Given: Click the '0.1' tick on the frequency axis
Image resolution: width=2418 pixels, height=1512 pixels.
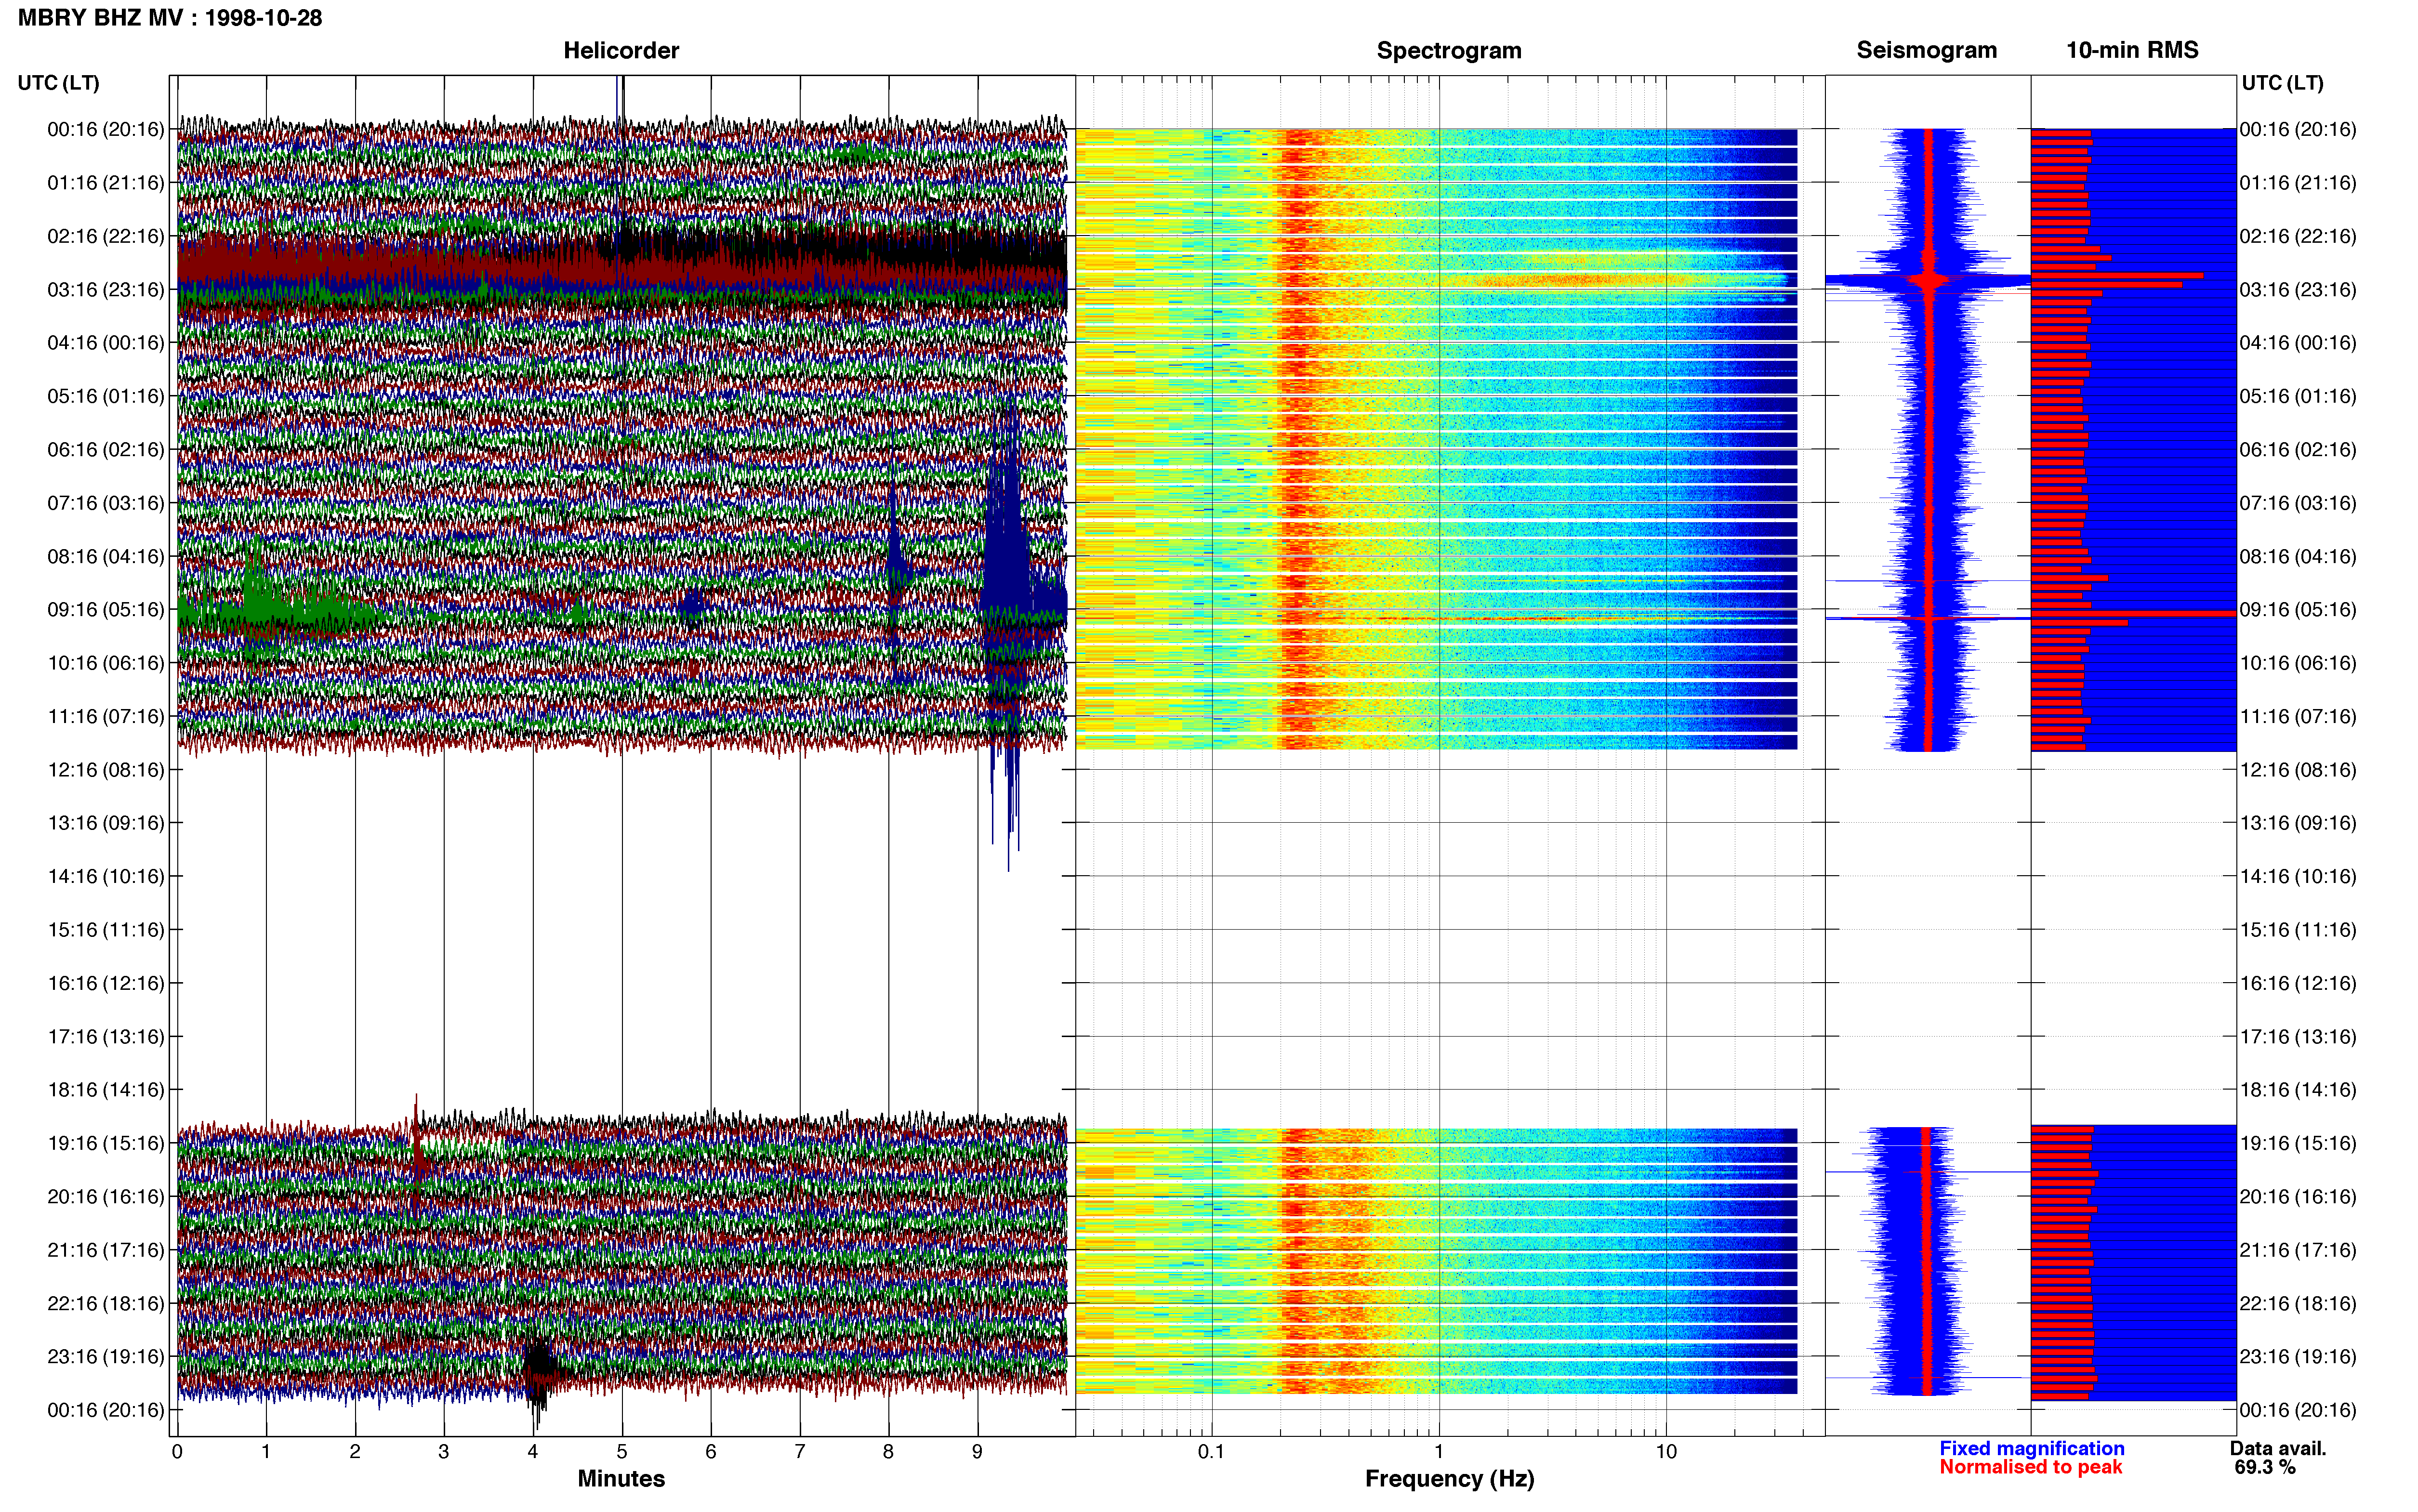Looking at the screenshot, I should [1211, 1452].
